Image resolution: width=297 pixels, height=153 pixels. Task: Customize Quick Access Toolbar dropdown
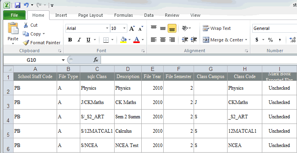(52, 6)
